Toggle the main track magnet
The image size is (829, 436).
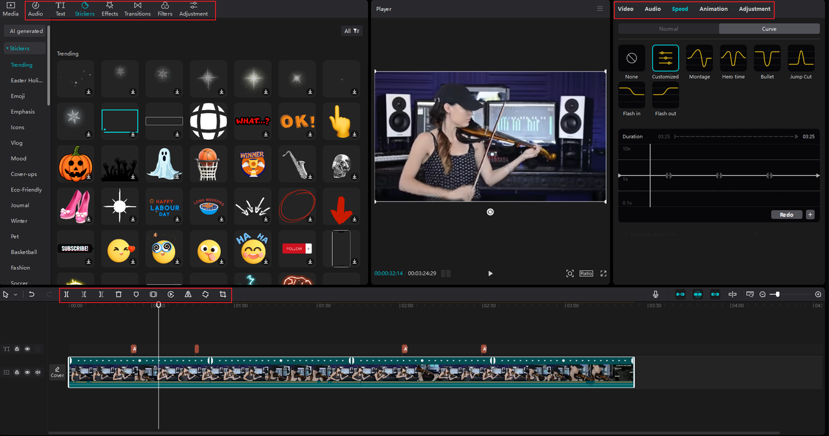(x=680, y=294)
